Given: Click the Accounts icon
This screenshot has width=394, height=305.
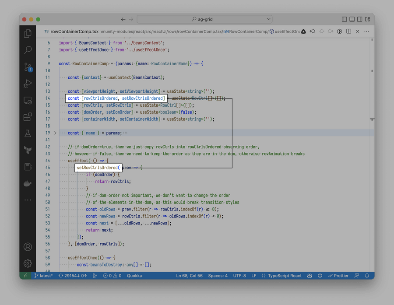Looking at the screenshot, I should pyautogui.click(x=28, y=247).
